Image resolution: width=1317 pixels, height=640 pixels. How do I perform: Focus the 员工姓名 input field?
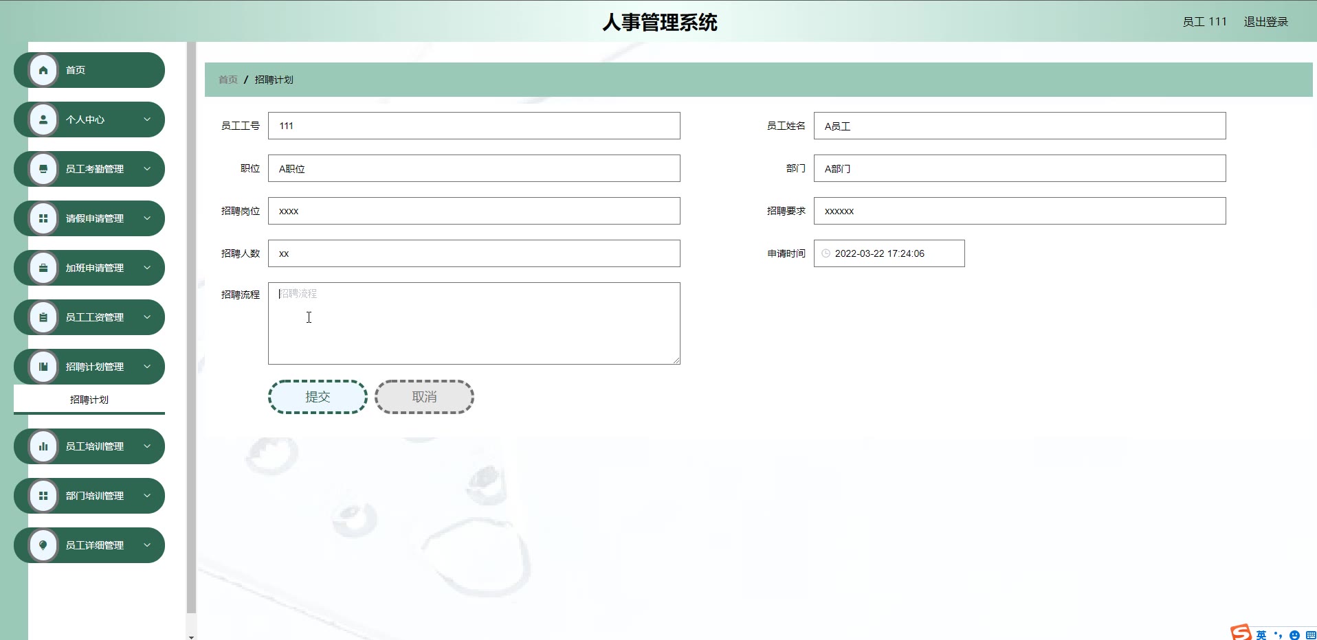click(x=1020, y=126)
